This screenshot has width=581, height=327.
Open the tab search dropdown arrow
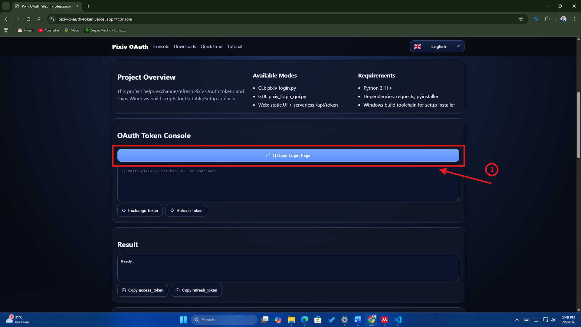pos(6,6)
